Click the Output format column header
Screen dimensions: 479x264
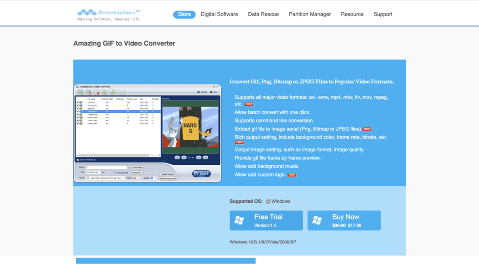pos(107,99)
